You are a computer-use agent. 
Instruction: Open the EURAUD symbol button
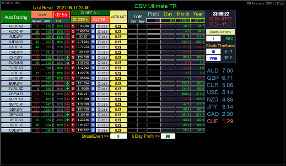click(x=16, y=63)
